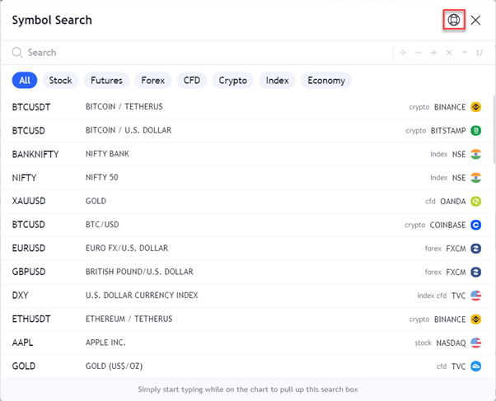Insert the plus operator symbol
496x401 pixels.
[433, 53]
